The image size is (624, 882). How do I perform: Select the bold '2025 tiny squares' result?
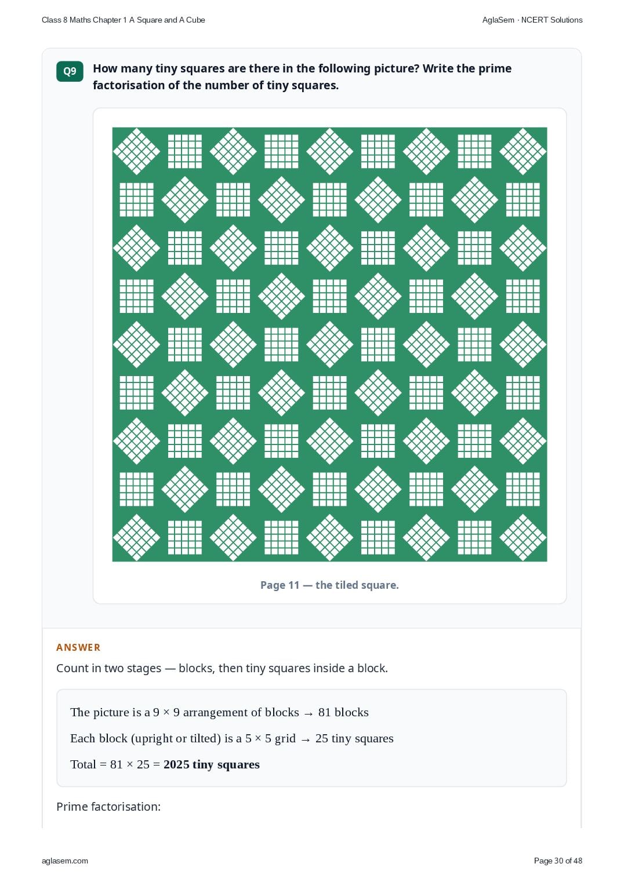(x=212, y=764)
